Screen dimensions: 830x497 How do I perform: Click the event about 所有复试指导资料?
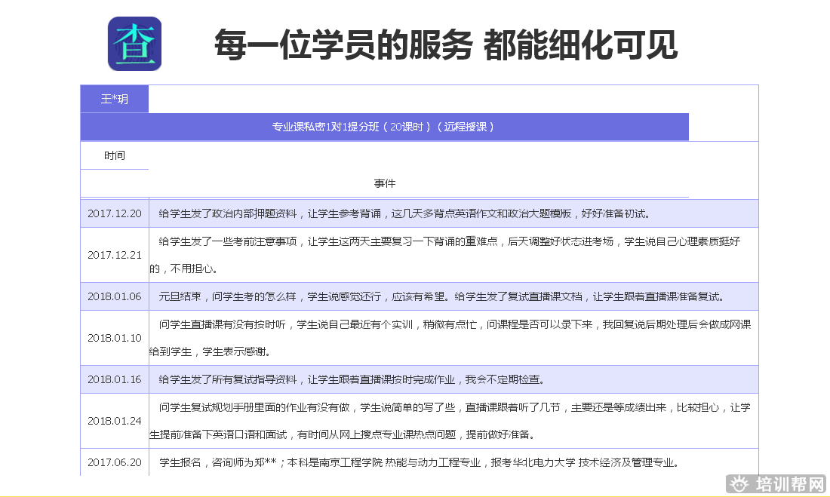(351, 379)
